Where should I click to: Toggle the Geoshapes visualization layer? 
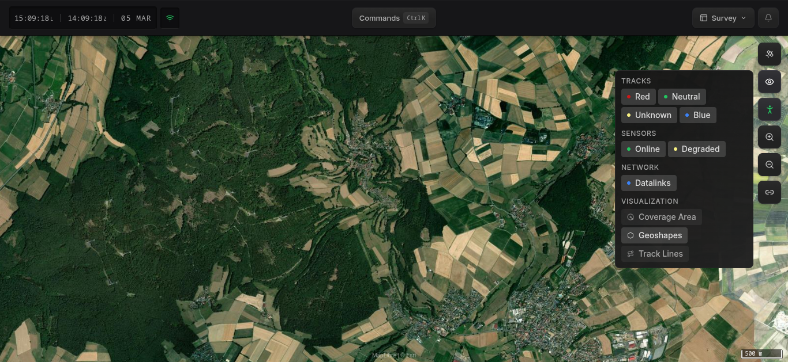(654, 235)
